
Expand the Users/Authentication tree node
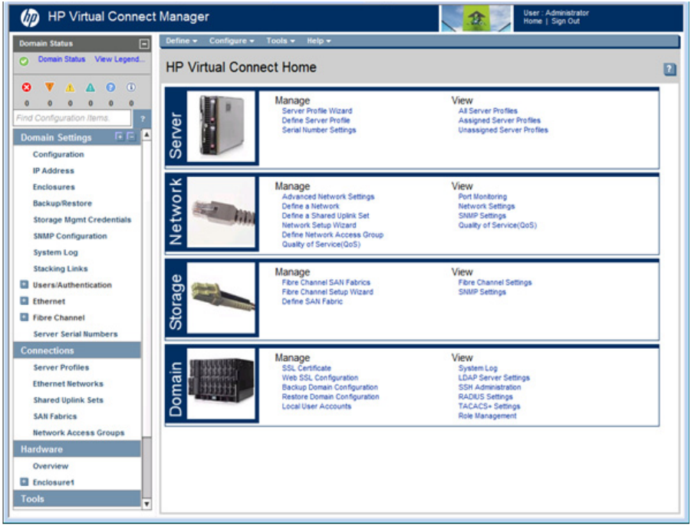click(25, 285)
